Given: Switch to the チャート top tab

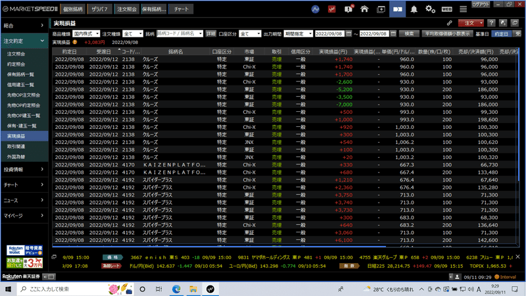Looking at the screenshot, I should click(x=181, y=9).
